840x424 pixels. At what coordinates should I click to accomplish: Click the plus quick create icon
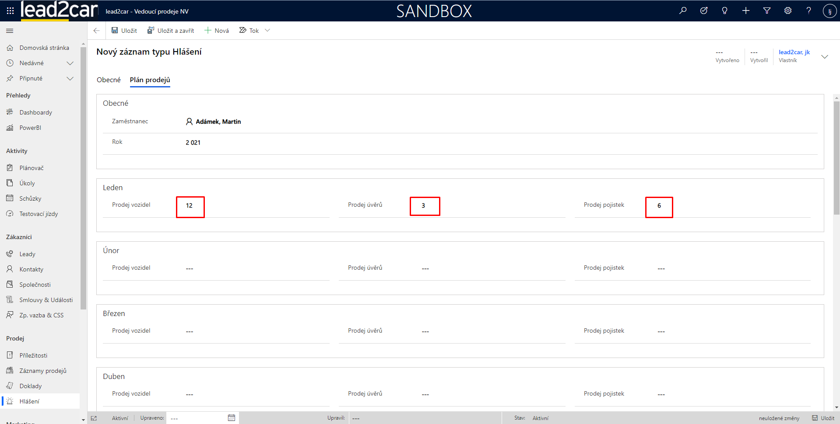coord(746,10)
